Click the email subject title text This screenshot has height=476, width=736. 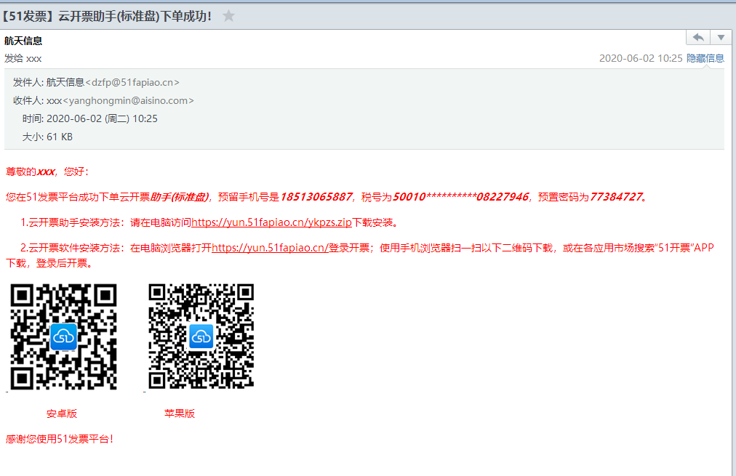coord(107,16)
